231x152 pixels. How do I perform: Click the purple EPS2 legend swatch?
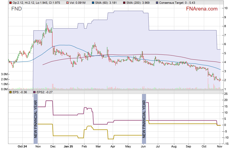coord(34,92)
